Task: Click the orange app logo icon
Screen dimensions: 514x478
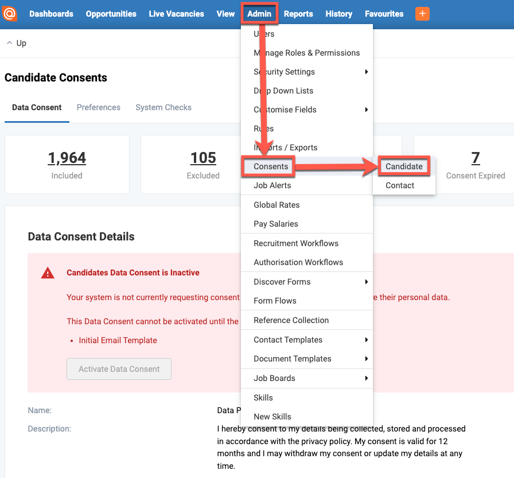Action: tap(10, 13)
